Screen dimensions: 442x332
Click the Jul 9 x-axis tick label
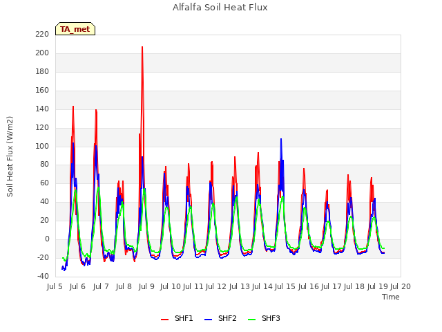point(146,286)
